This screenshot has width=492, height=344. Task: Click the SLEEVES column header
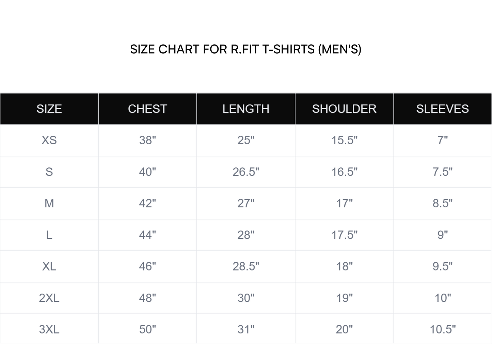[x=442, y=109]
